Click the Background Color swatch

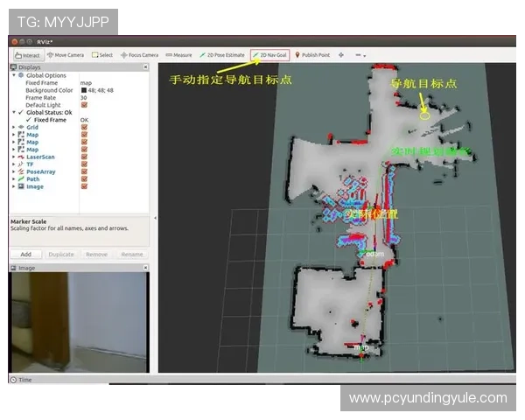83,90
